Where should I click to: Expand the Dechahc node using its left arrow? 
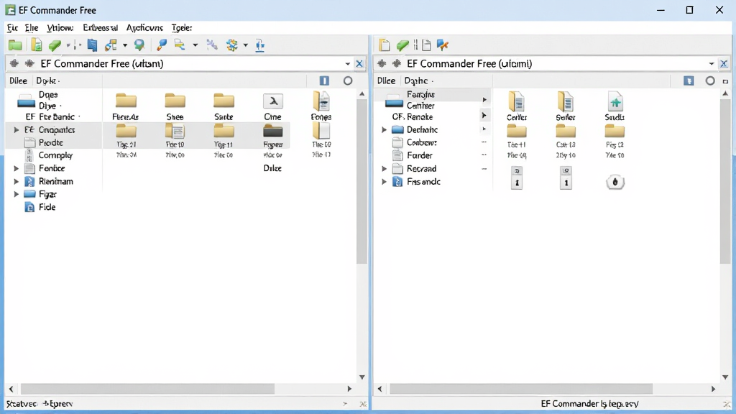(x=385, y=129)
